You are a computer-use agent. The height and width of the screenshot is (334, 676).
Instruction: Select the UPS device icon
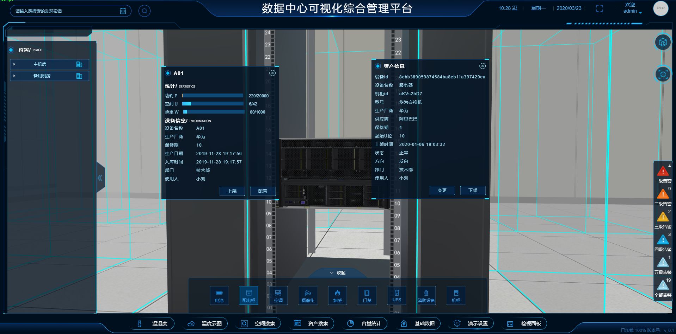tap(397, 295)
